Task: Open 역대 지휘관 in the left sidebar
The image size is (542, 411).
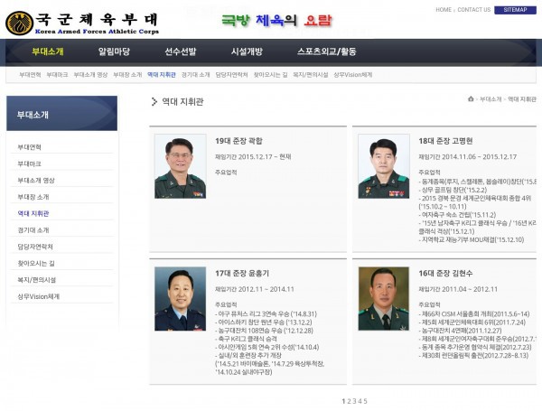Action: pos(33,213)
